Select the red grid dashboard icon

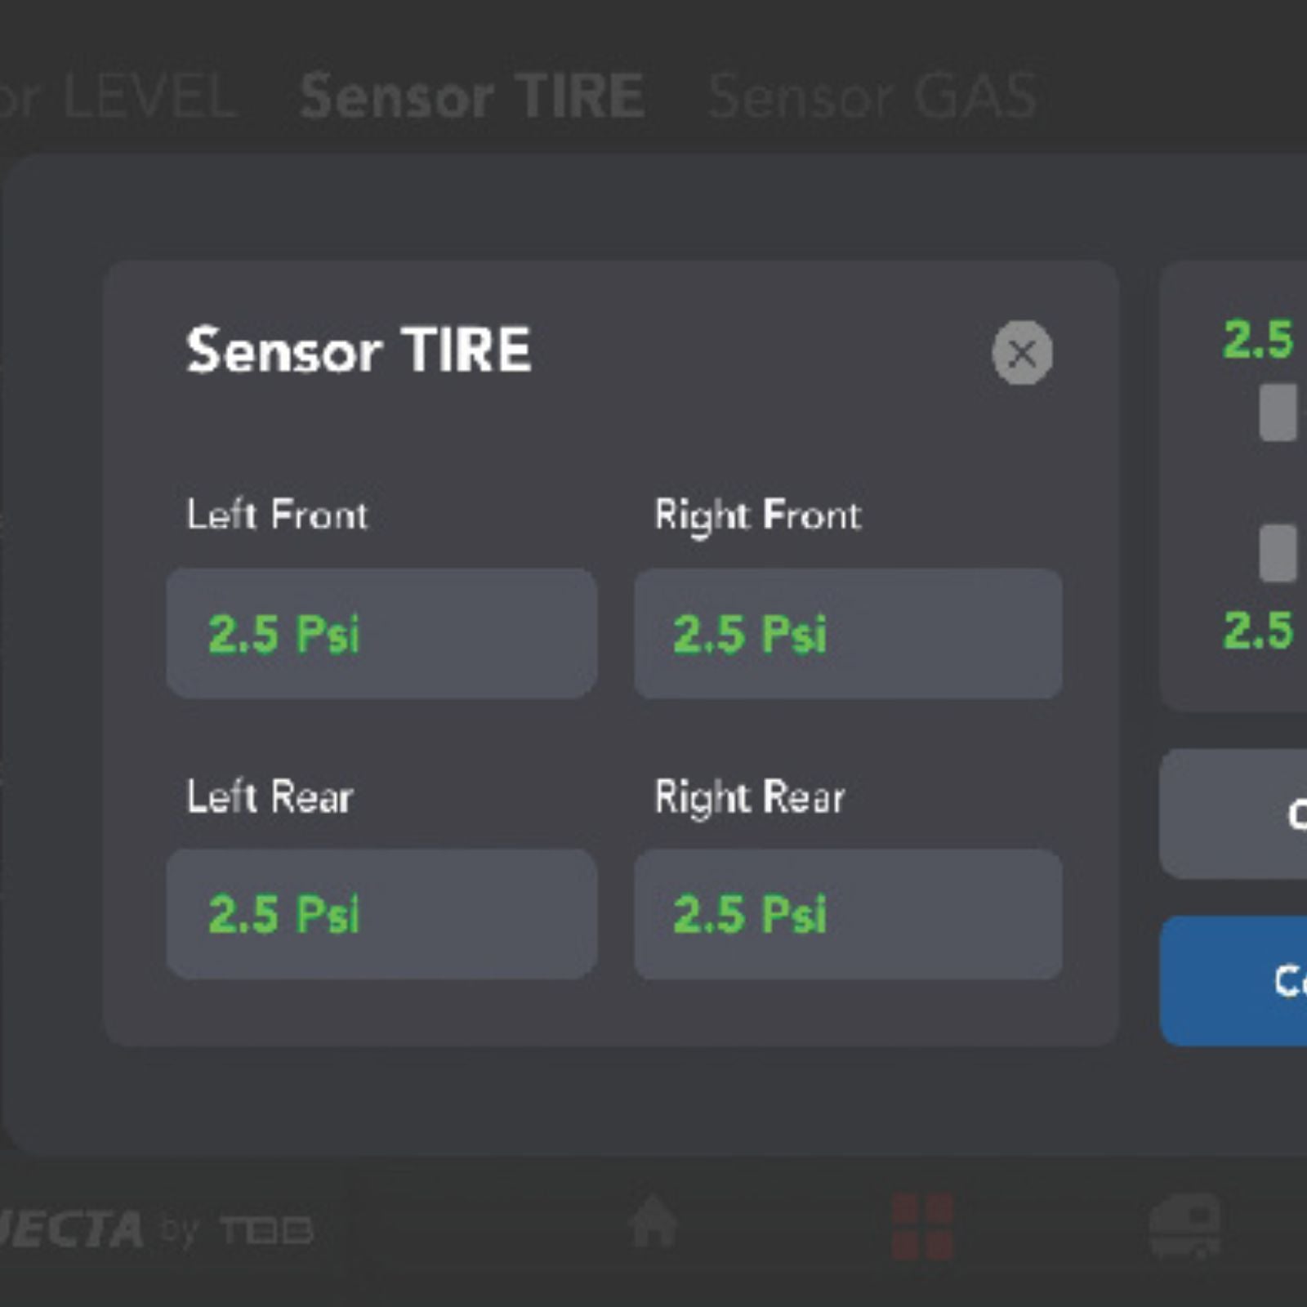tap(922, 1225)
